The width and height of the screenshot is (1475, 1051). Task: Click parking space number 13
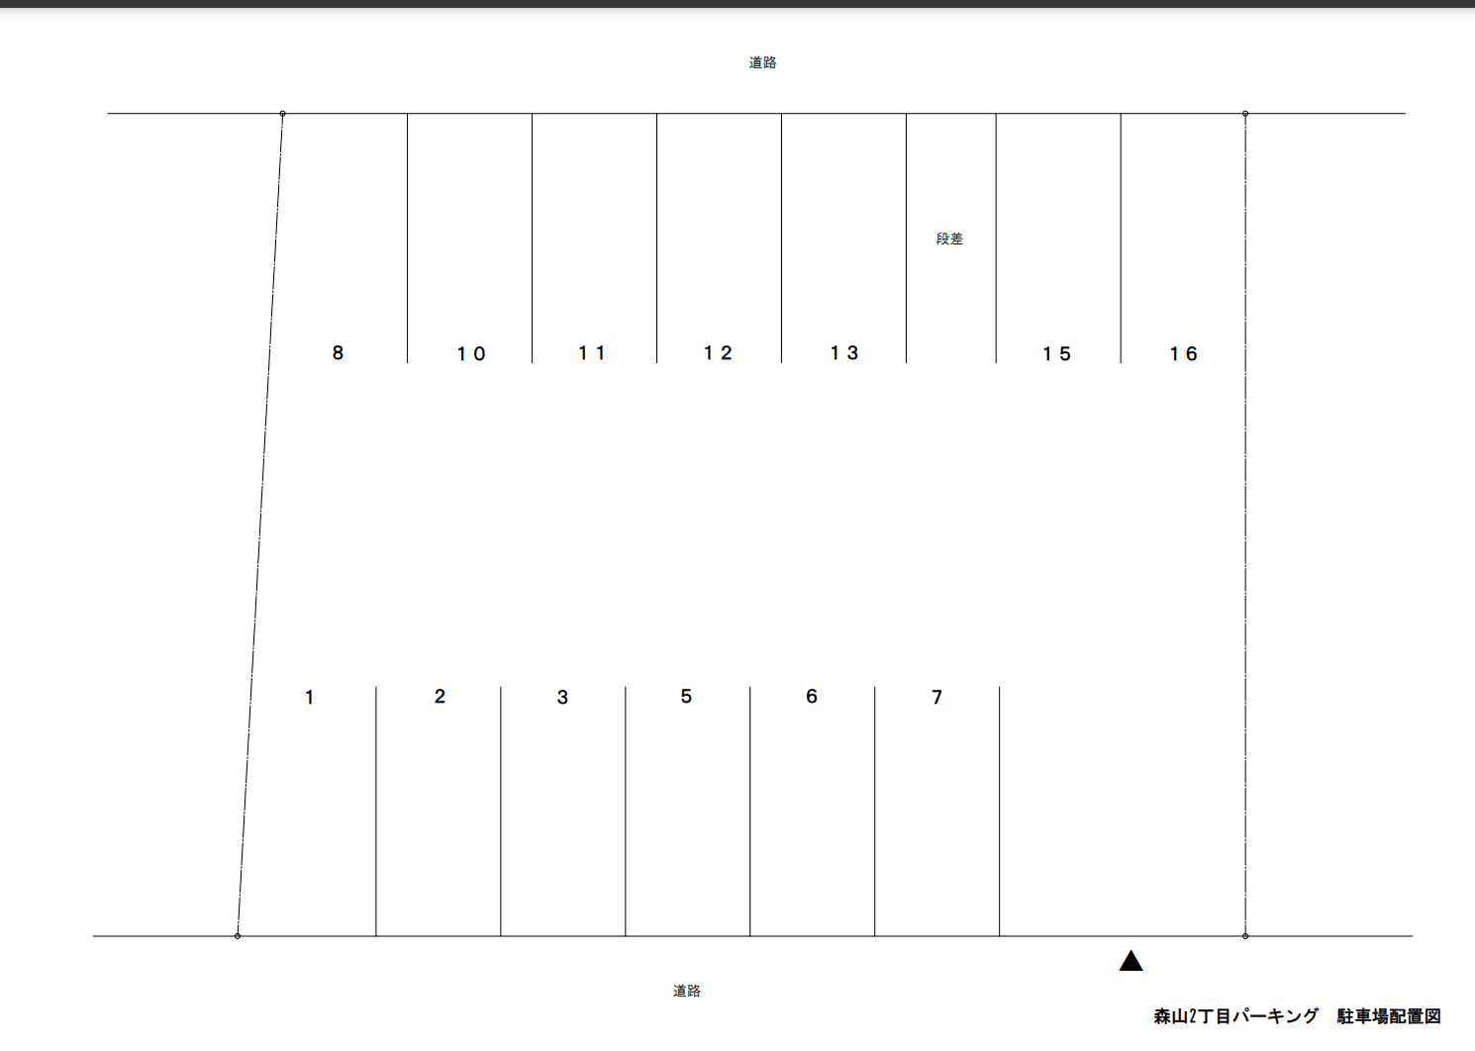[844, 352]
